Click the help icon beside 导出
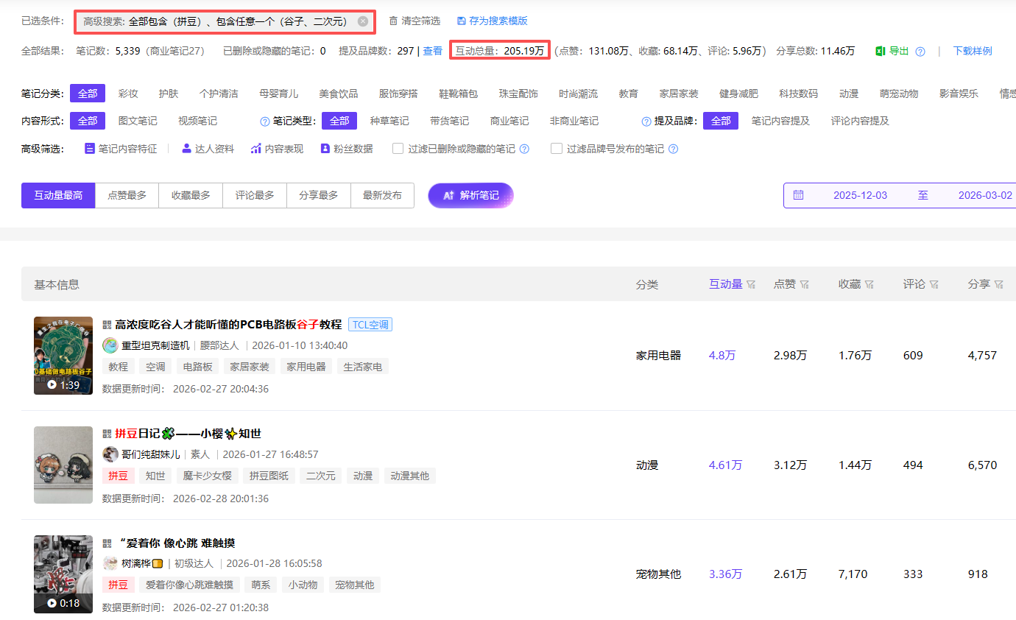The height and width of the screenshot is (620, 1016). click(x=920, y=52)
